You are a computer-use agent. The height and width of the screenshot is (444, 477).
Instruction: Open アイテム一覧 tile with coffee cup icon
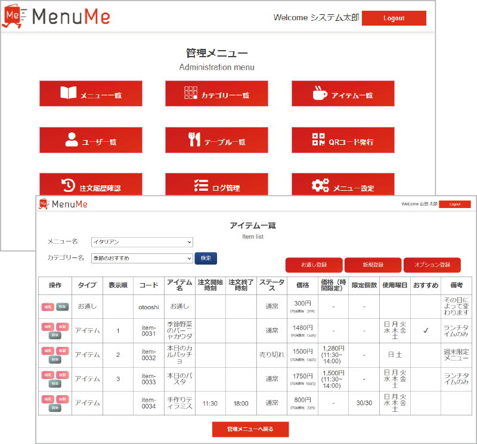pyautogui.click(x=343, y=94)
